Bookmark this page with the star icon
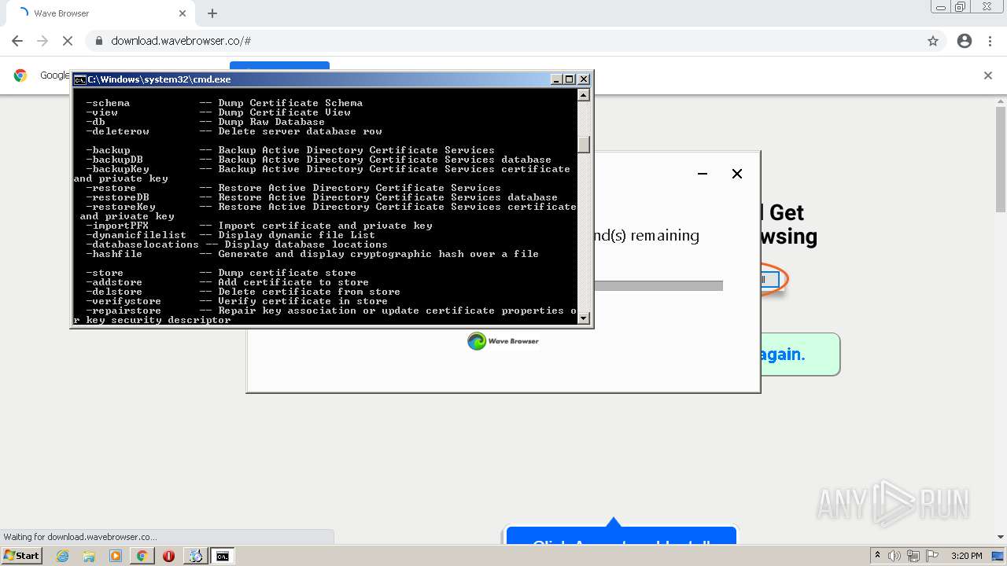Viewport: 1007px width, 566px height. 933,41
